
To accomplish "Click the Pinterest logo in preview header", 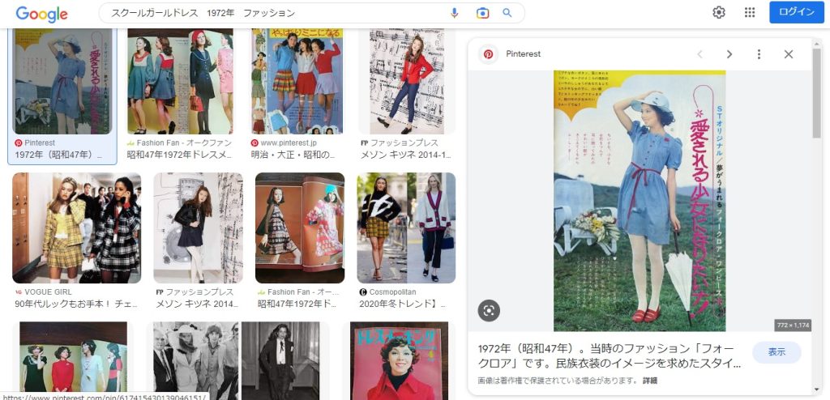I will coord(489,54).
